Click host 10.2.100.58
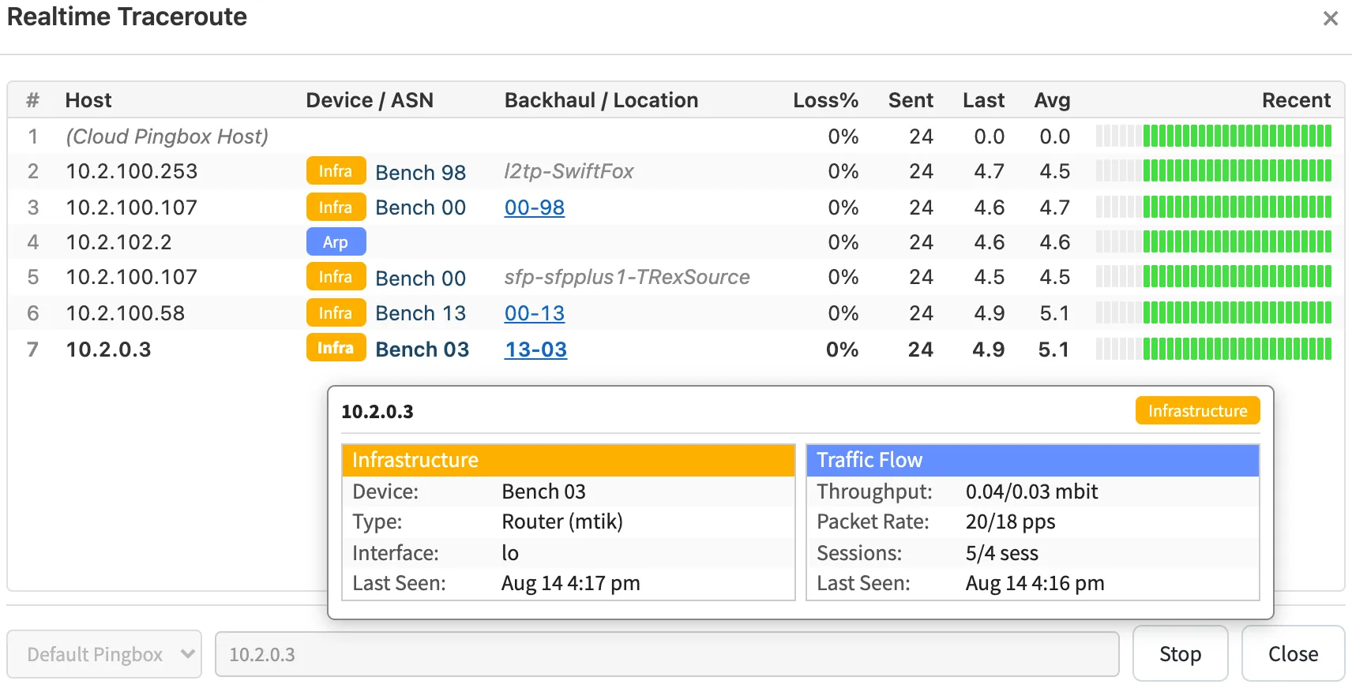The image size is (1352, 688). pos(126,313)
